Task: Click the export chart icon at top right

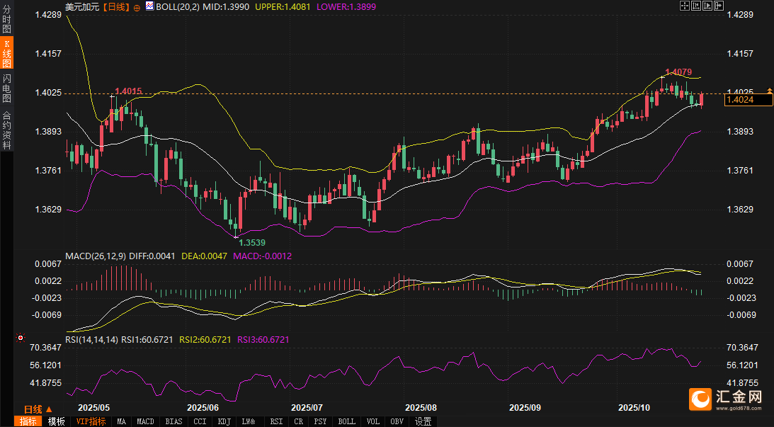Action: pos(719,6)
